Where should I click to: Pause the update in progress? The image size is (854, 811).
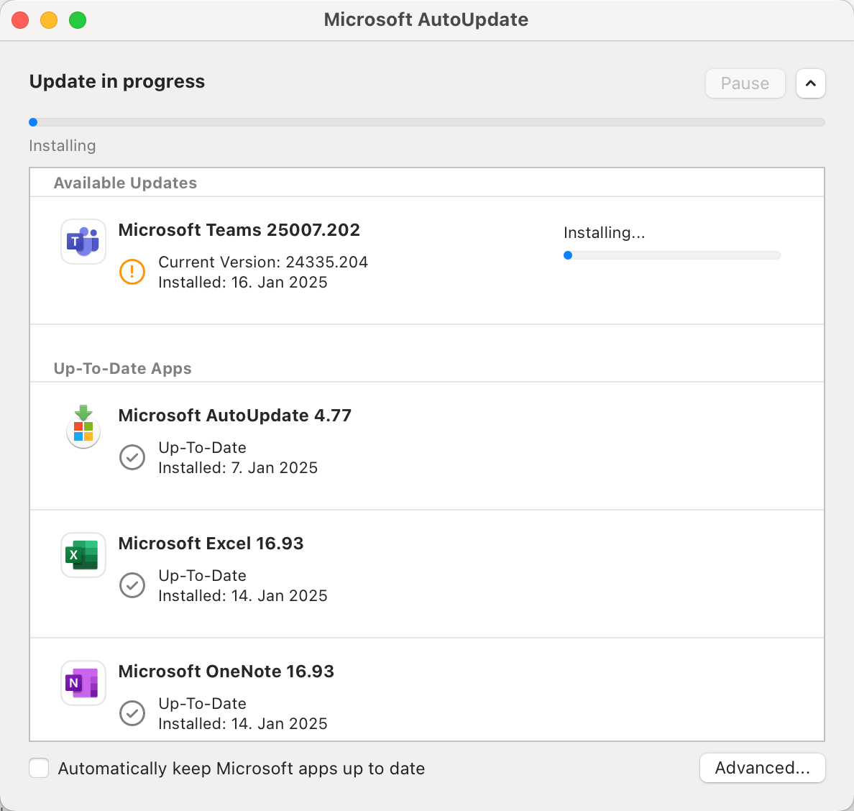(745, 83)
